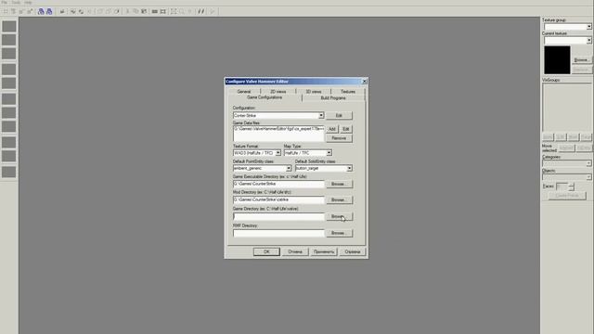
Task: Open the Default PointEntity class dropdown
Action: tap(262, 168)
